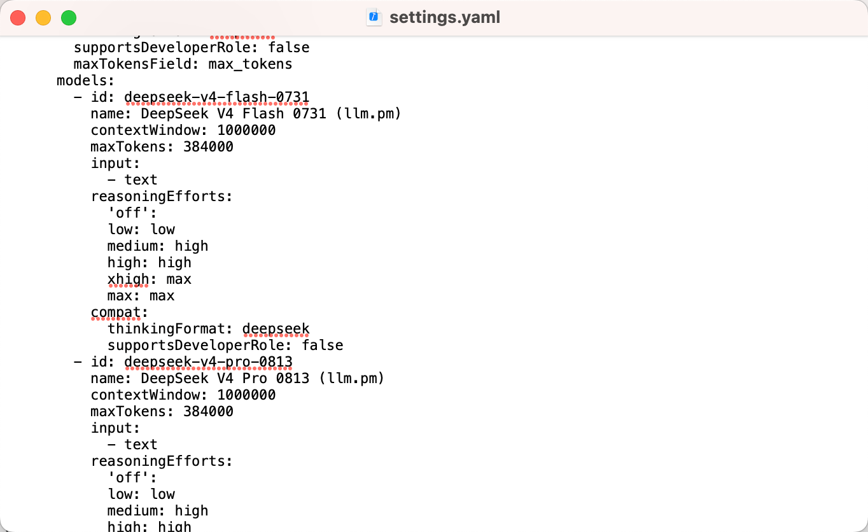Click the second '- text' input entry
Image resolution: width=868 pixels, height=532 pixels.
(132, 445)
